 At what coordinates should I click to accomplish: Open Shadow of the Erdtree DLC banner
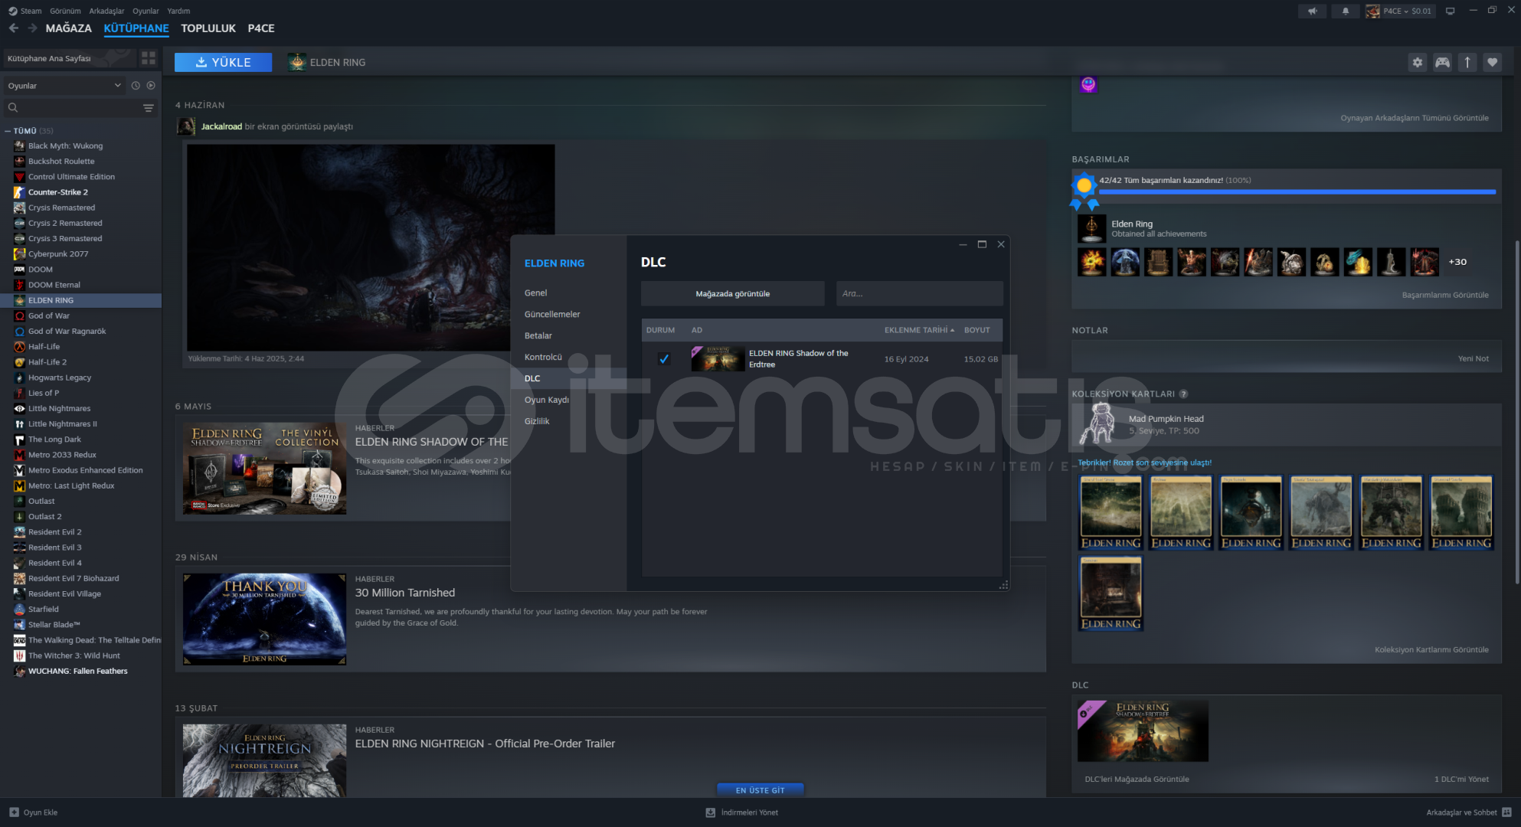(x=1143, y=731)
